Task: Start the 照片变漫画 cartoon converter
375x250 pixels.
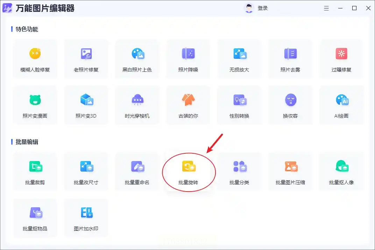Action: 35,105
